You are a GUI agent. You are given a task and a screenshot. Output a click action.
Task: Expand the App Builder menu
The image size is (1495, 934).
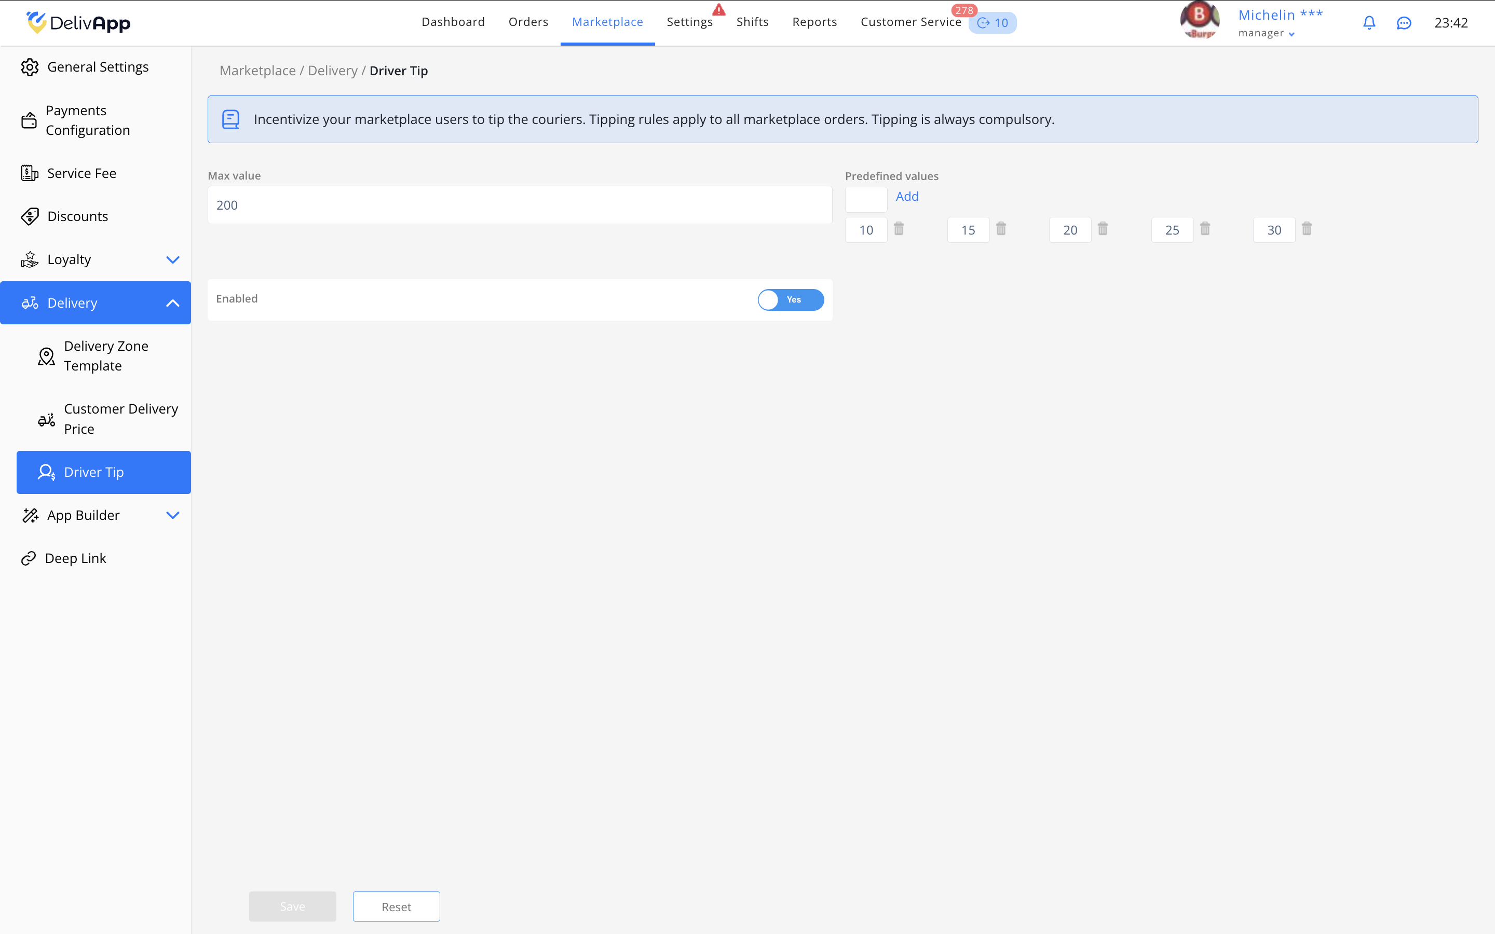point(172,515)
